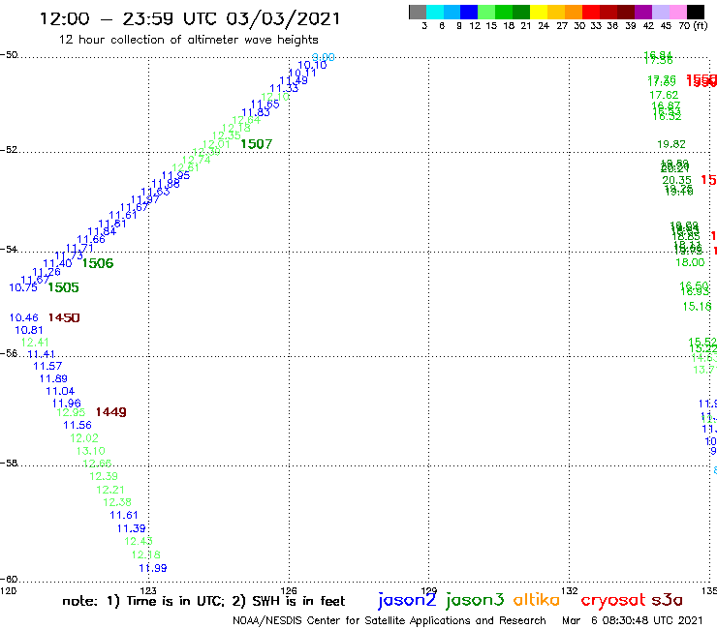The height and width of the screenshot is (629, 717).
Task: Click the wave height value '19.82'
Action: pyautogui.click(x=671, y=144)
